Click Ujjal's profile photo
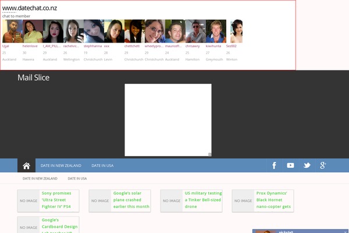This screenshot has height=233, width=349. pyautogui.click(x=12, y=31)
